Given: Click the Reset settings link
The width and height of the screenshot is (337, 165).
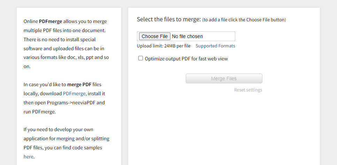Looking at the screenshot, I should [248, 90].
